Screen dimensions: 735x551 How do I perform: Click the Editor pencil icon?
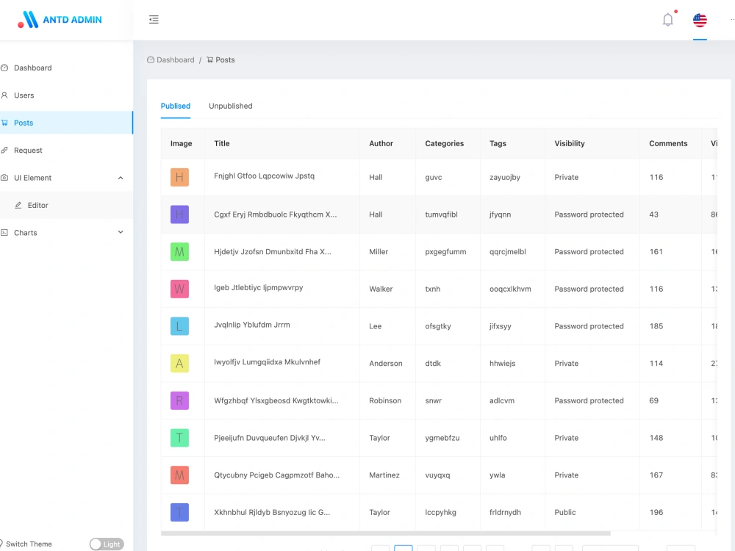[x=18, y=205]
